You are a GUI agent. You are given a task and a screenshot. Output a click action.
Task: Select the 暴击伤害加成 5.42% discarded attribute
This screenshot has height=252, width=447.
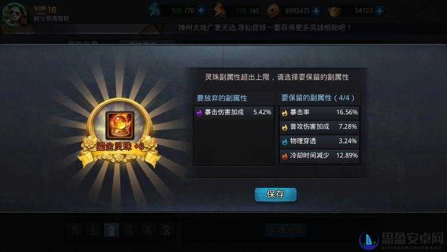pyautogui.click(x=234, y=112)
